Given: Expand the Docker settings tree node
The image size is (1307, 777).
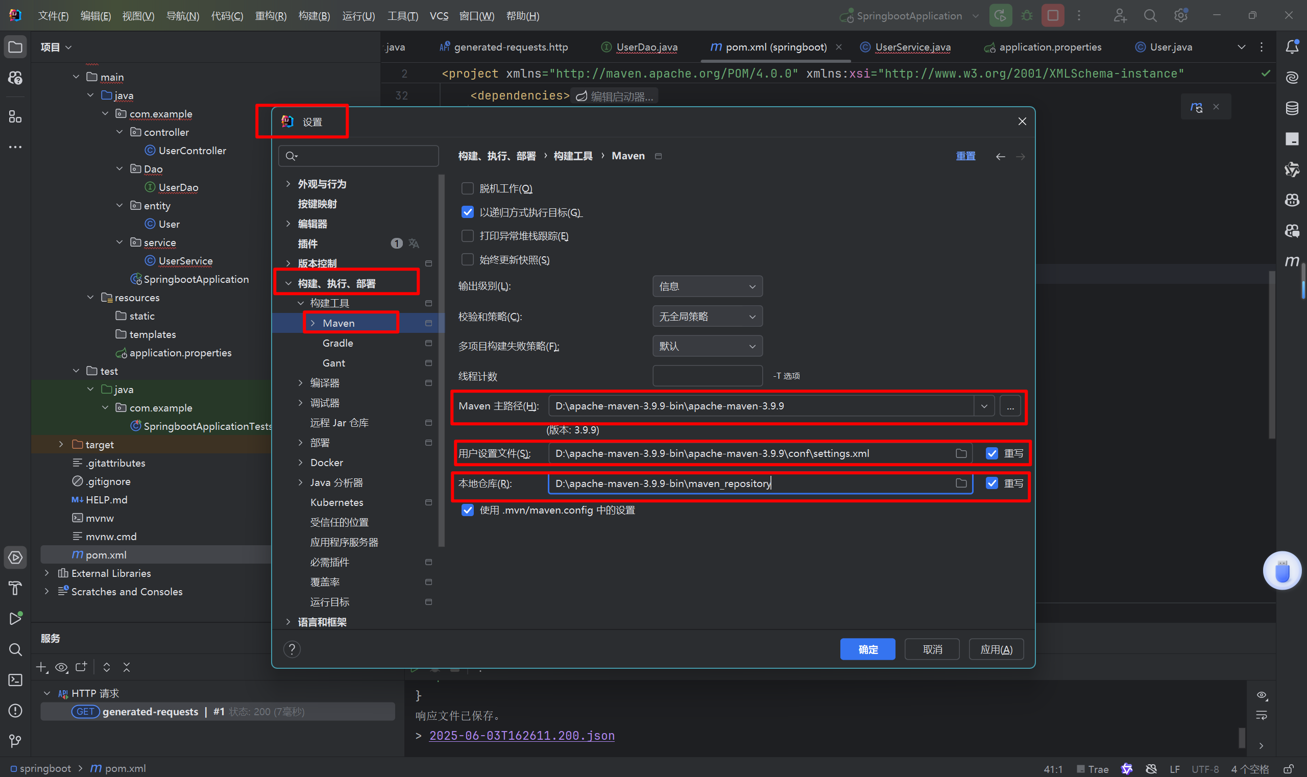Looking at the screenshot, I should [x=301, y=463].
